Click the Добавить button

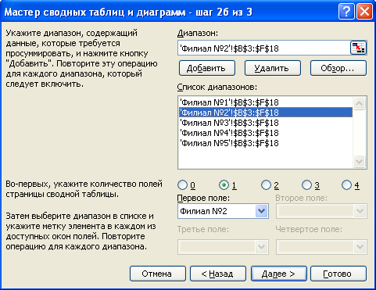click(207, 68)
